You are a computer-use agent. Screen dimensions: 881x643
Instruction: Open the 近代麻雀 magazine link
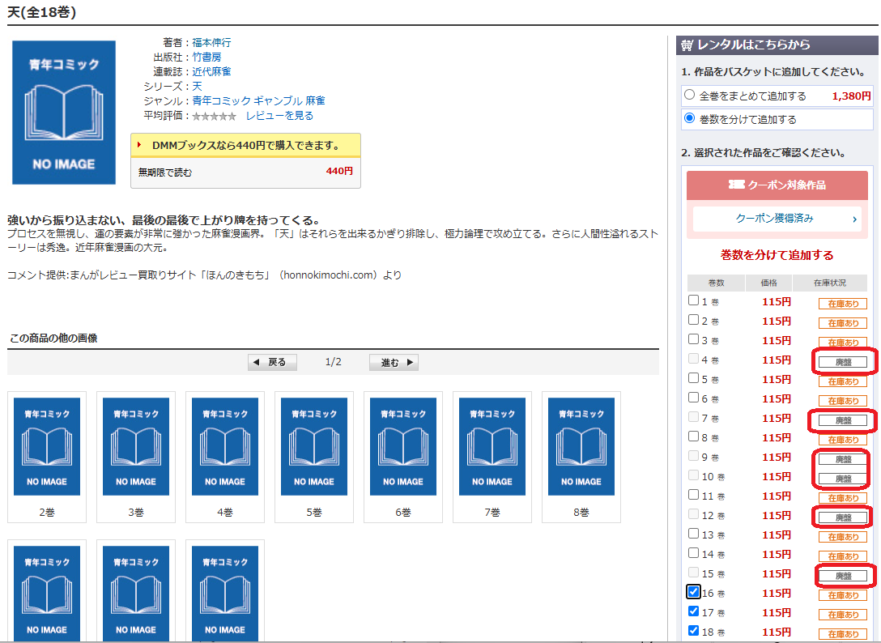click(x=211, y=71)
